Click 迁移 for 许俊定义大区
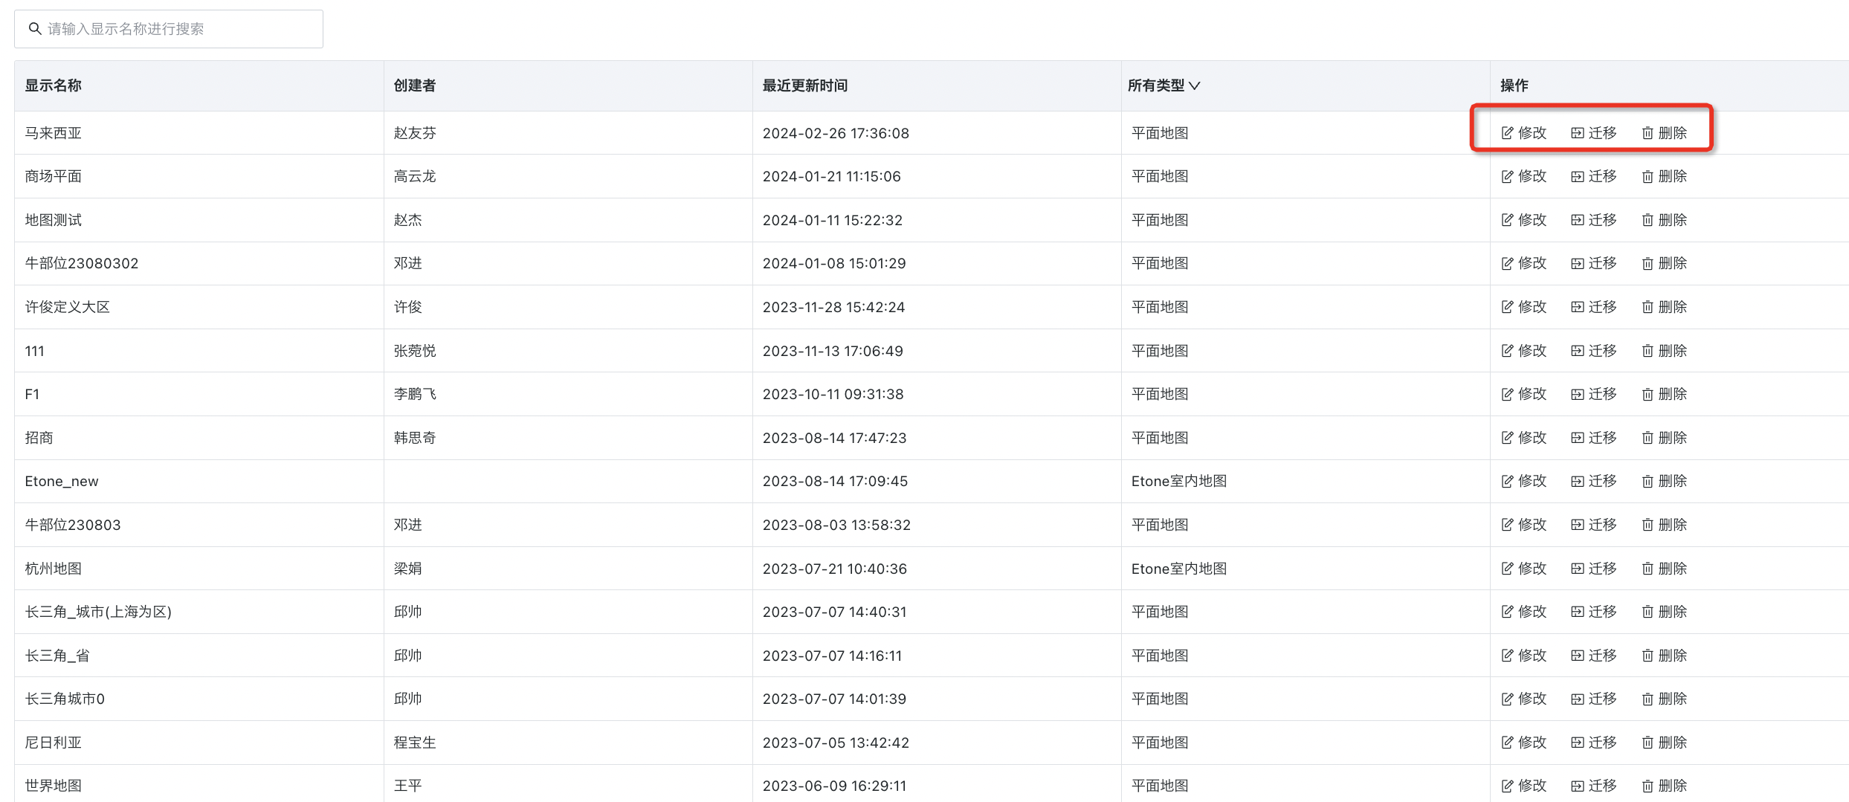Viewport: 1849px width, 802px height. [1594, 307]
